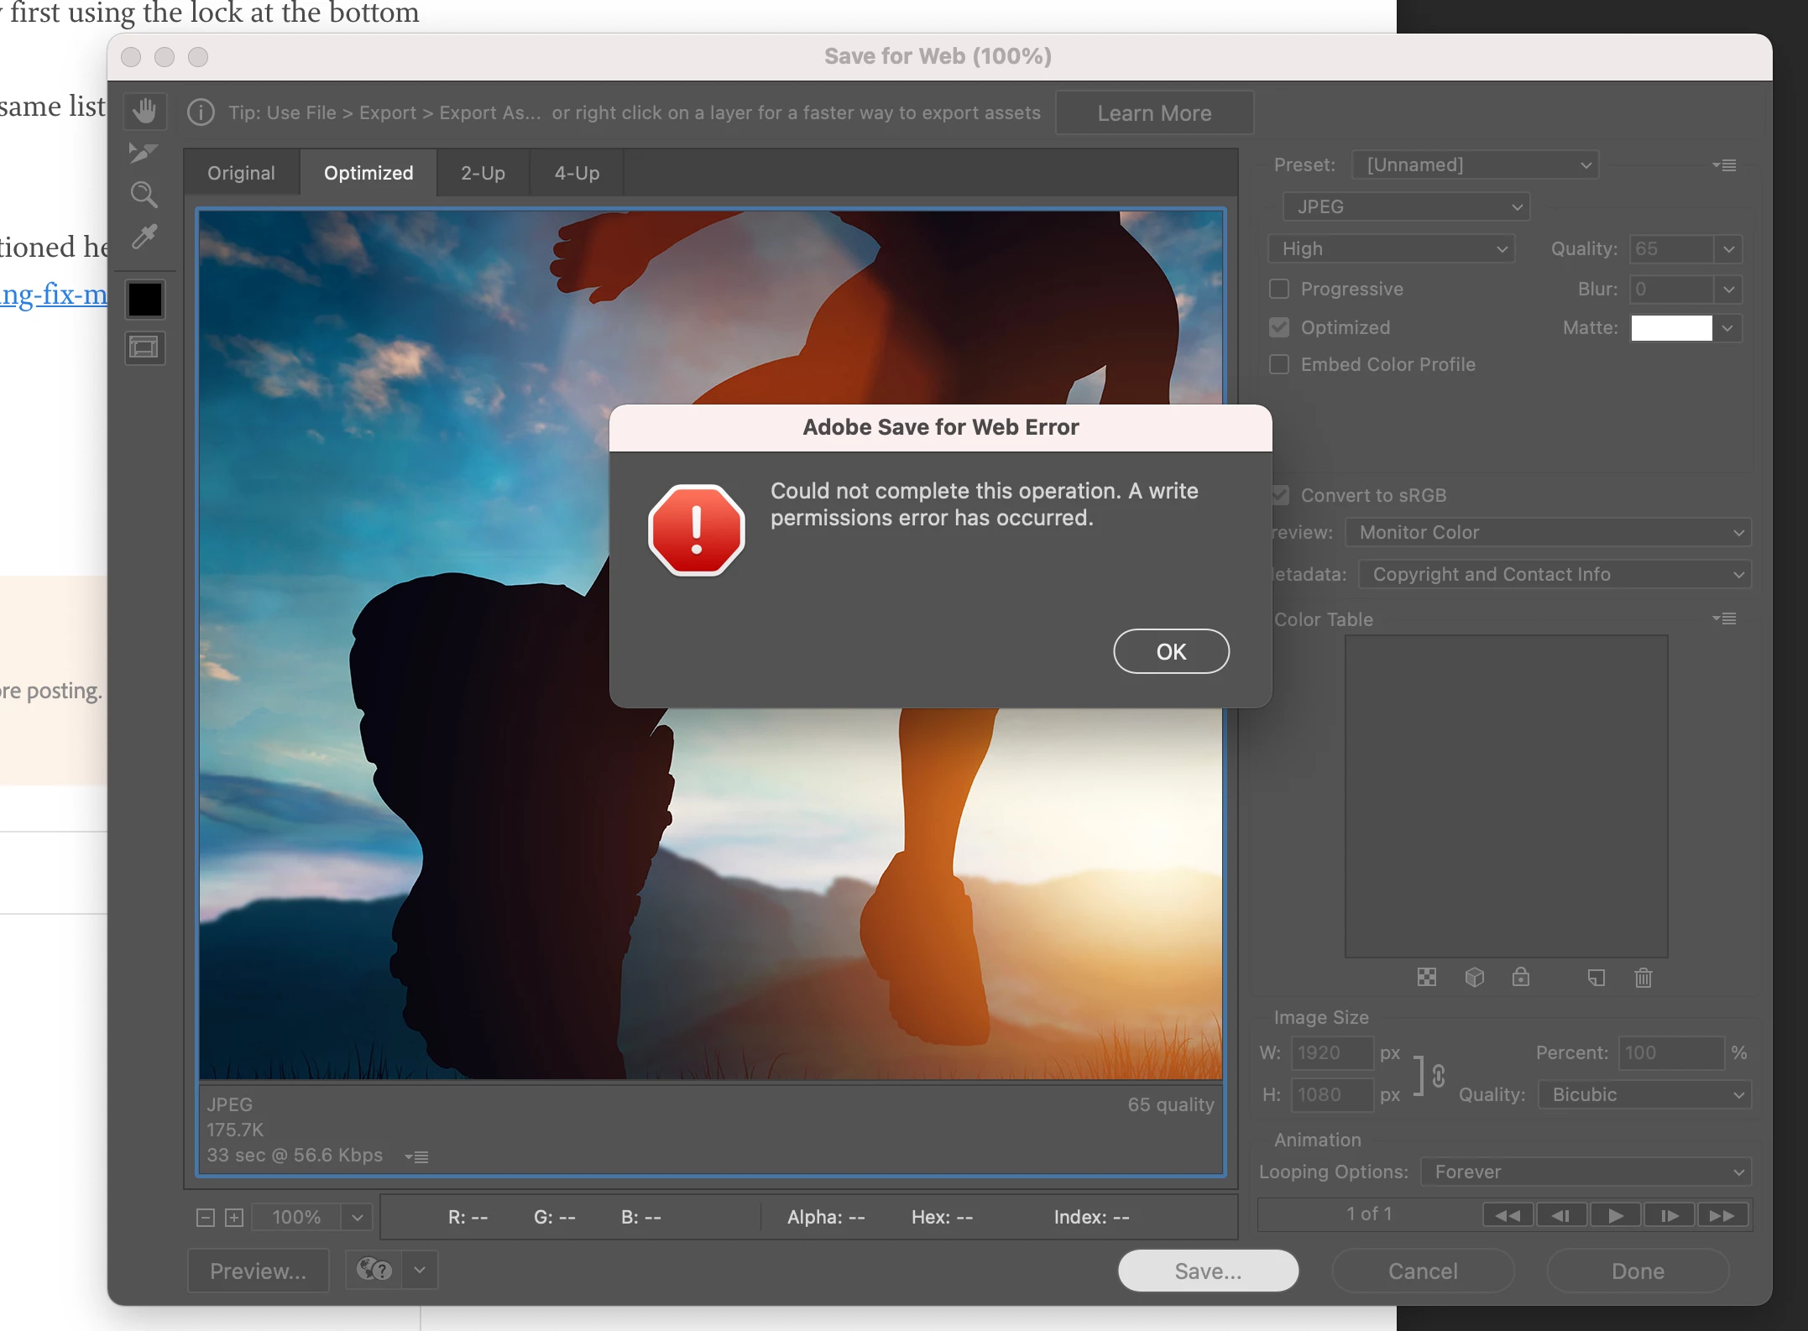Click the color table trash icon
Viewport: 1808px width, 1331px height.
click(1643, 978)
